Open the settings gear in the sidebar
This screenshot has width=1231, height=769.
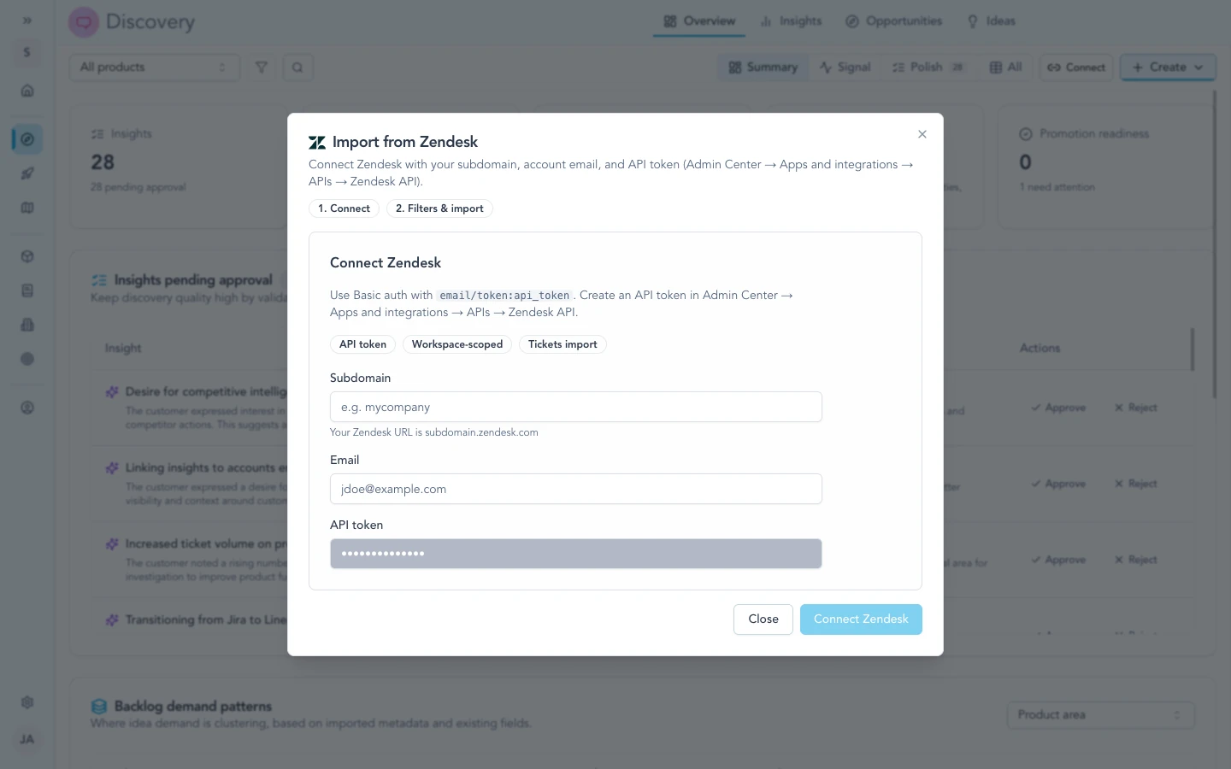point(27,702)
